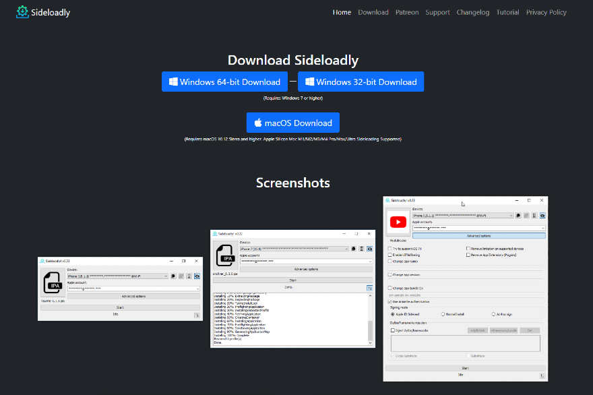Click the eye icon in the right screenshot

click(x=542, y=216)
